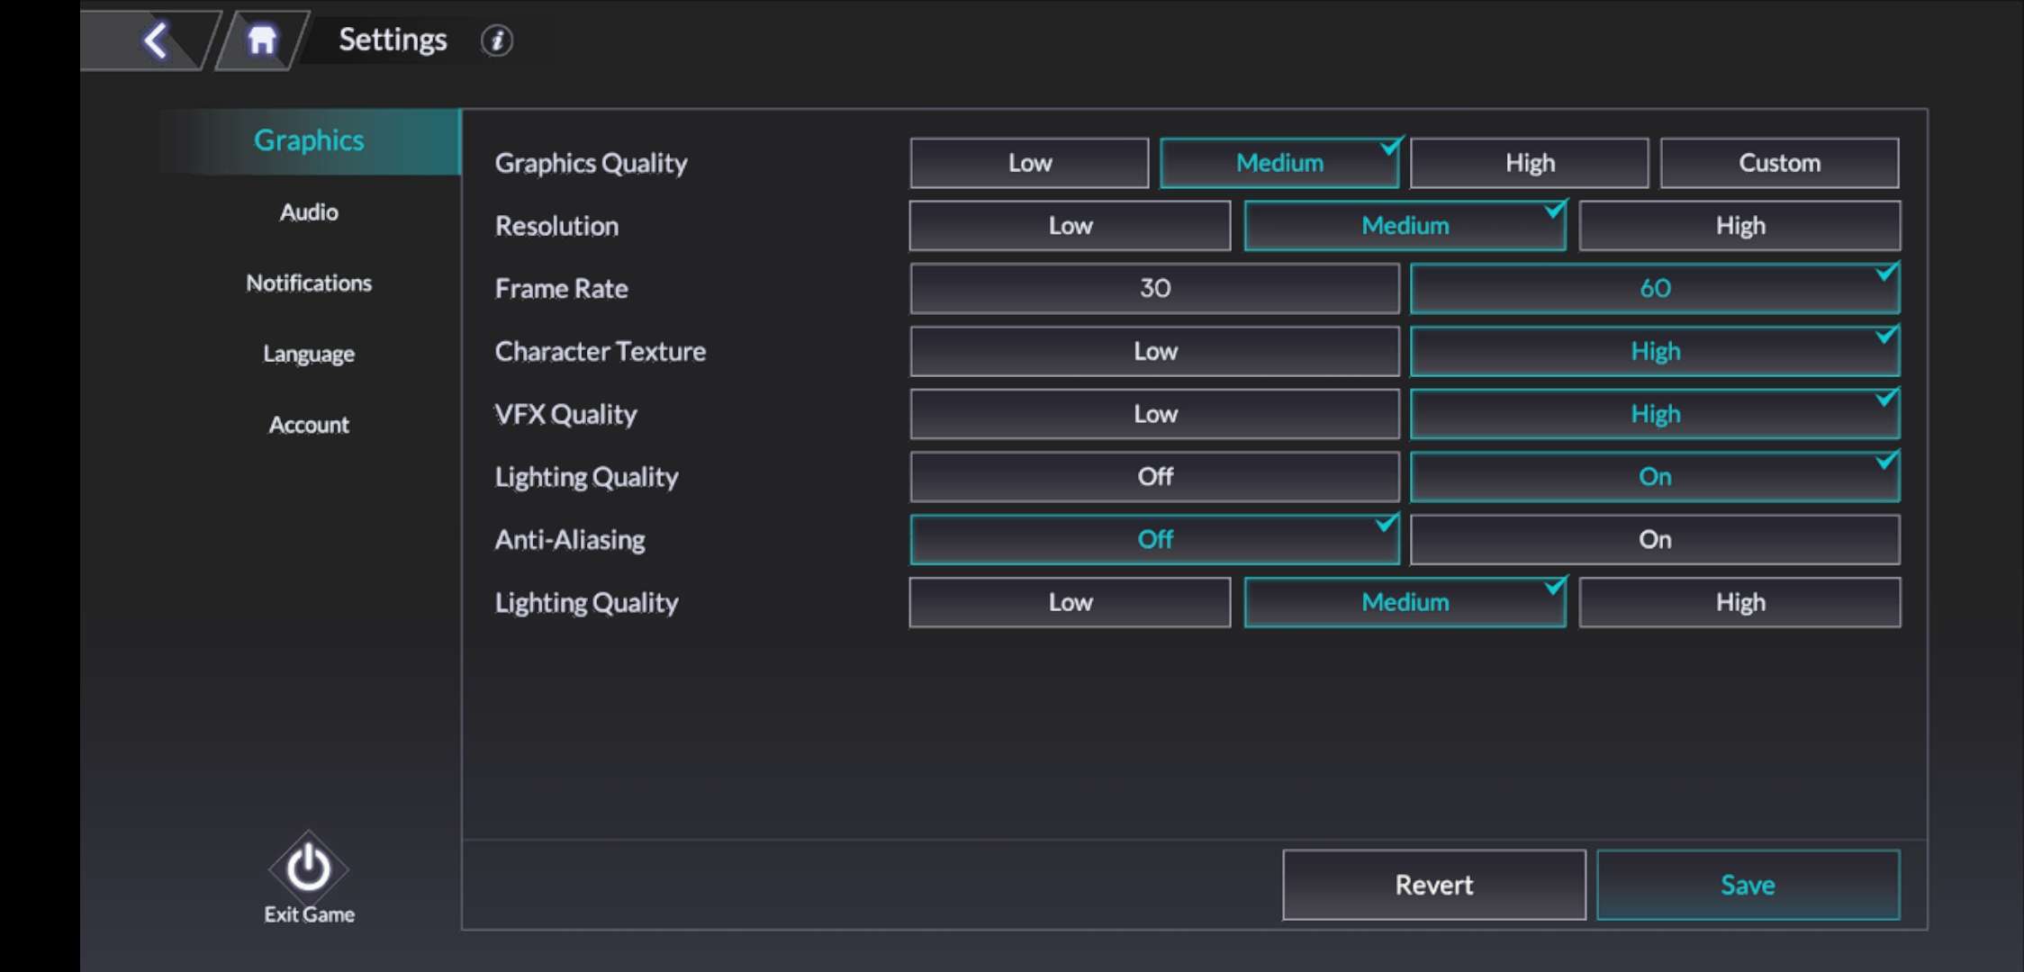Image resolution: width=2024 pixels, height=972 pixels.
Task: Switch to the Audio tab
Action: click(x=309, y=212)
